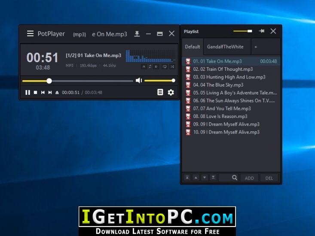Mute audio with the speaker icon
This screenshot has height=236, width=315.
tap(139, 81)
